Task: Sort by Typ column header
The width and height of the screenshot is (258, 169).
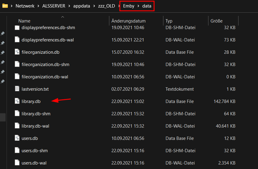Action: pos(169,21)
